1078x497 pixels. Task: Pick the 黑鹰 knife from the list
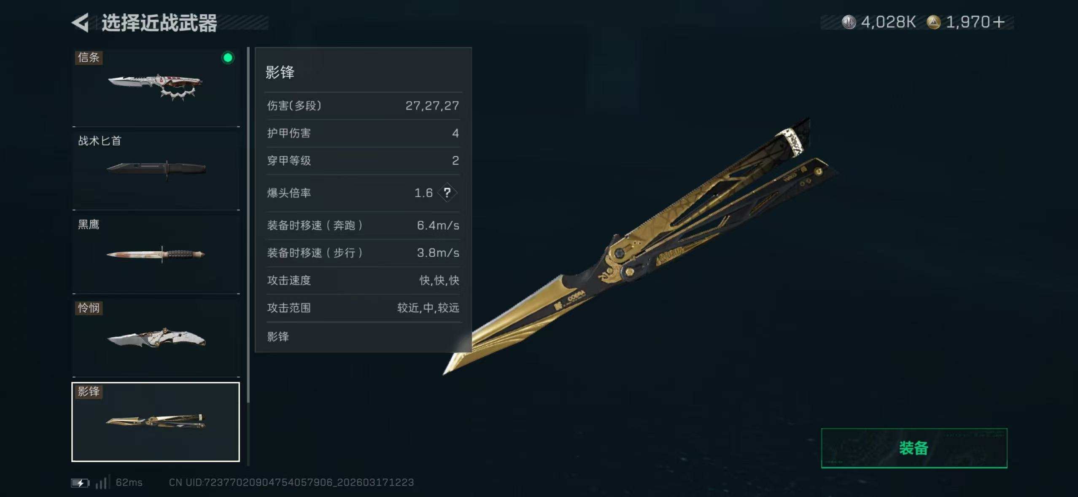[x=156, y=254]
